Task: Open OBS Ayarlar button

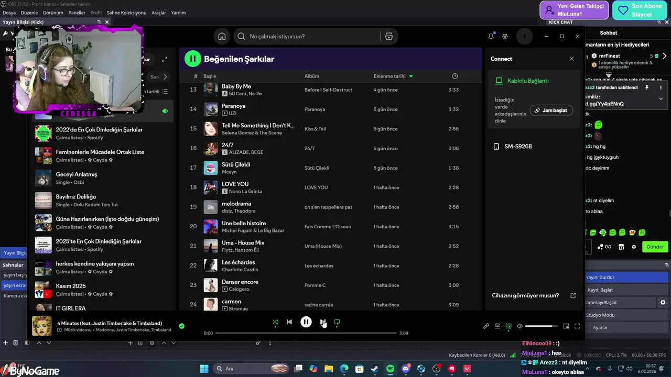Action: pyautogui.click(x=626, y=327)
